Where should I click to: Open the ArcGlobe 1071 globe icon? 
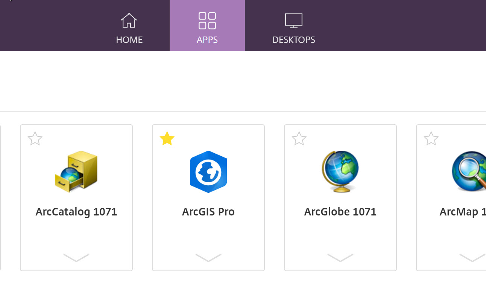point(340,171)
